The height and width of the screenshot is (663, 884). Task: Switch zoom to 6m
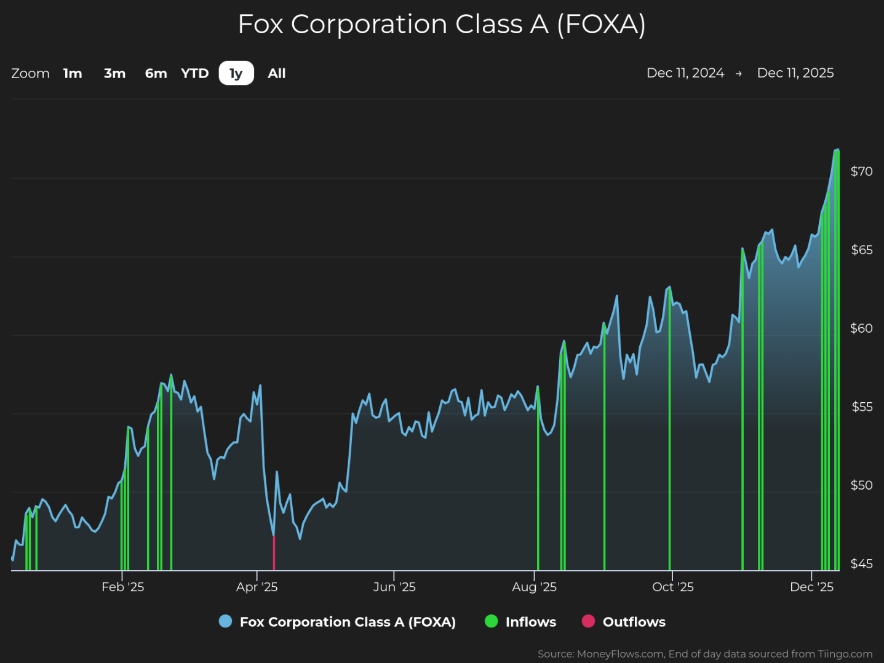(156, 73)
